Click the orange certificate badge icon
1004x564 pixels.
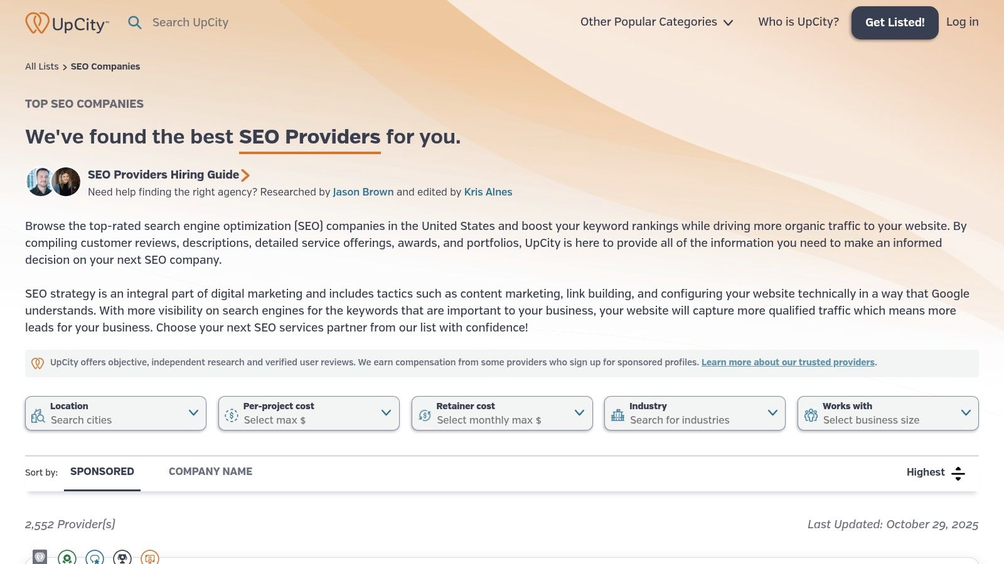150,557
